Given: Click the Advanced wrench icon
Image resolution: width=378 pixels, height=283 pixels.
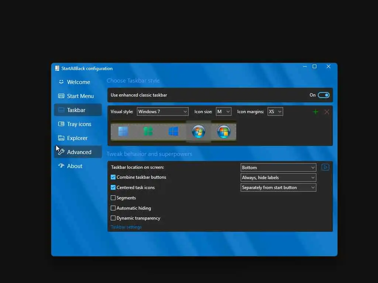Looking at the screenshot, I should (61, 152).
